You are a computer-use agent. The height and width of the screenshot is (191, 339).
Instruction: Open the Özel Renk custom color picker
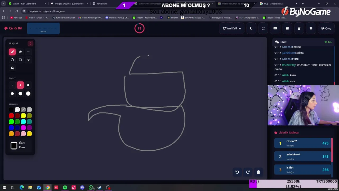[14, 146]
